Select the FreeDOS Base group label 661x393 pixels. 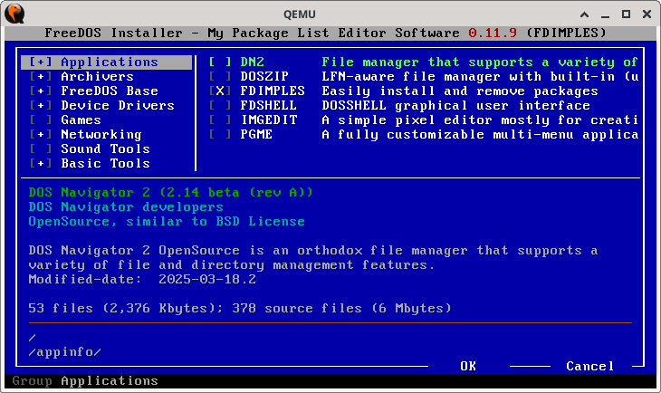click(110, 91)
